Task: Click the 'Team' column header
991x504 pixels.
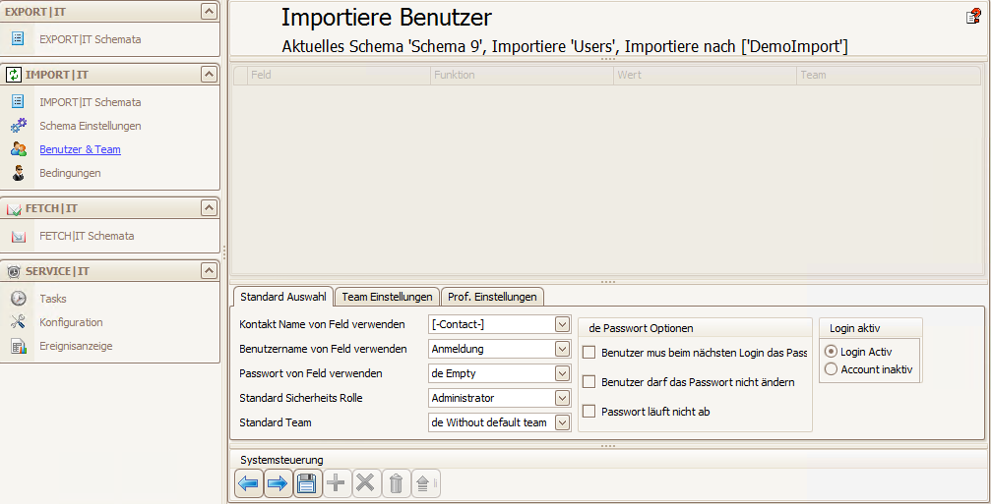Action: coord(890,75)
